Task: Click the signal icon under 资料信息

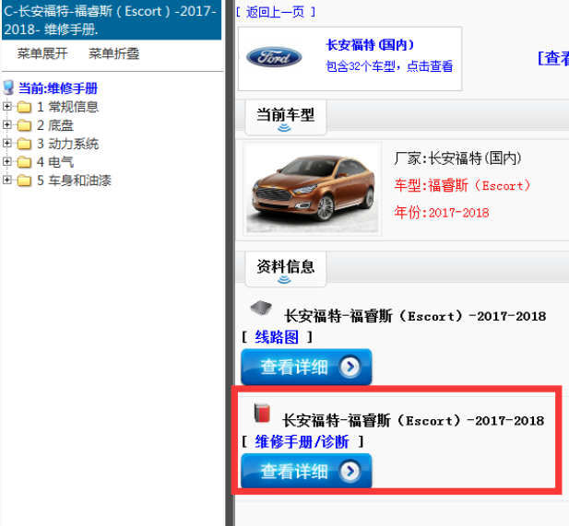Action: pyautogui.click(x=284, y=279)
